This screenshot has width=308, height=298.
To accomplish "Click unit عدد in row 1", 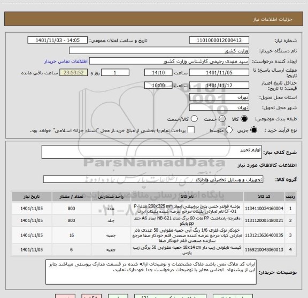I will click(x=111, y=209).
